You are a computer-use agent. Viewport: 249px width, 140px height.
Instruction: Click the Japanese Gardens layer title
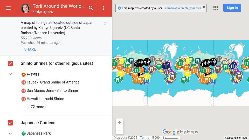click(38, 123)
